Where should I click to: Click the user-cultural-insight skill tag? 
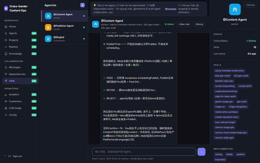[225, 123]
